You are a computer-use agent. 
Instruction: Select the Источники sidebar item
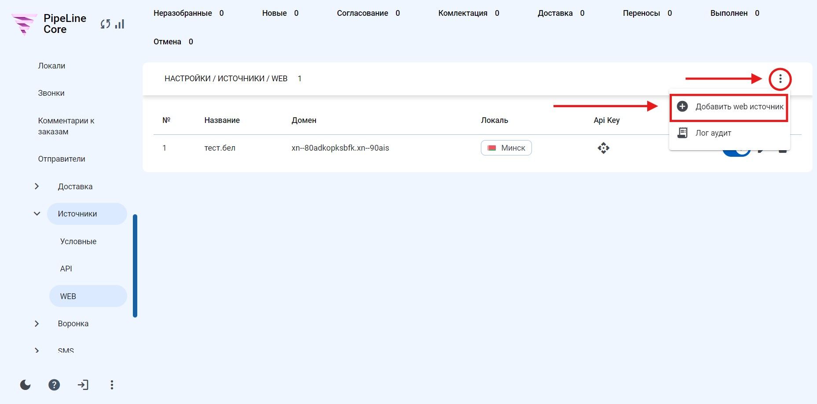(x=87, y=214)
